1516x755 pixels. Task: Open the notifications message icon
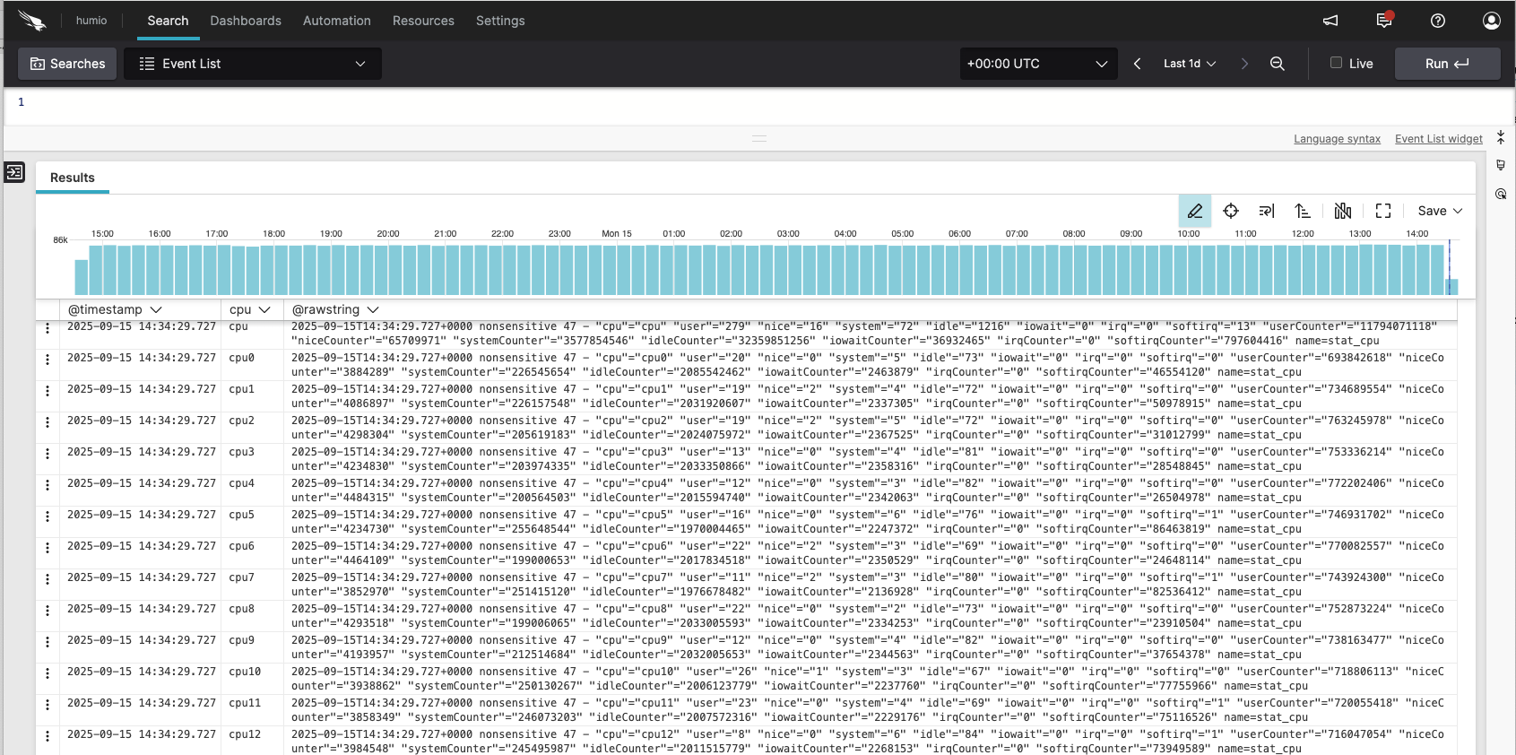point(1384,21)
